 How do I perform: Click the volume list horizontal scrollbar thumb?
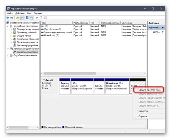tap(70, 73)
